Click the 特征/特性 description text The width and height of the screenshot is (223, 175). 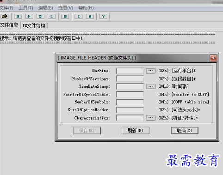pos(185,118)
